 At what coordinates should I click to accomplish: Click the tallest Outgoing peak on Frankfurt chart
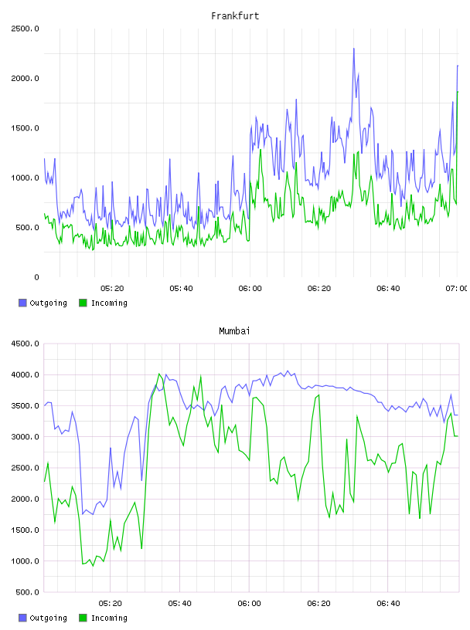coord(354,49)
